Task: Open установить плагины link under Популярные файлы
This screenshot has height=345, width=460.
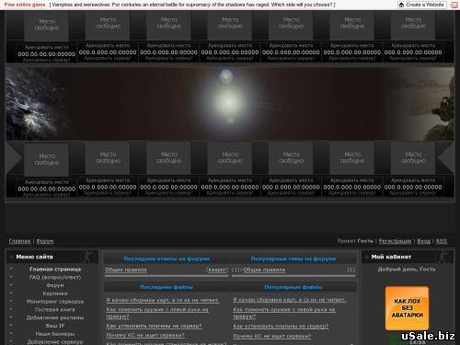Action: click(x=281, y=326)
